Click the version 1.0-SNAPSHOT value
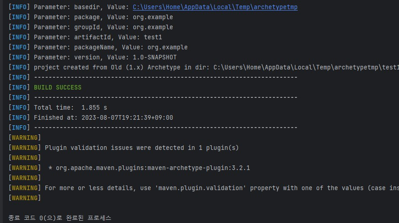Viewport: 399px width, 223px height. pos(155,57)
